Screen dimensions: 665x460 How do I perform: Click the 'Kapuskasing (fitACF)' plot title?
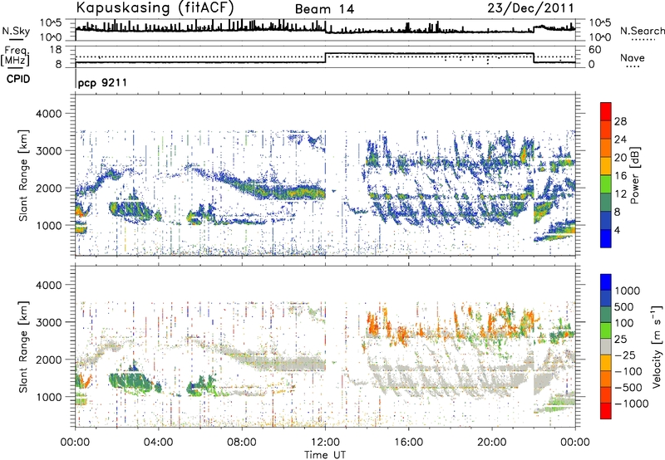point(155,7)
